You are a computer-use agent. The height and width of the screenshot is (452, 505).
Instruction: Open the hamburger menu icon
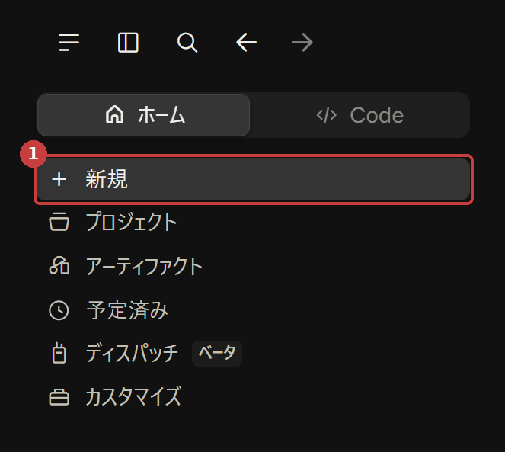tap(69, 43)
